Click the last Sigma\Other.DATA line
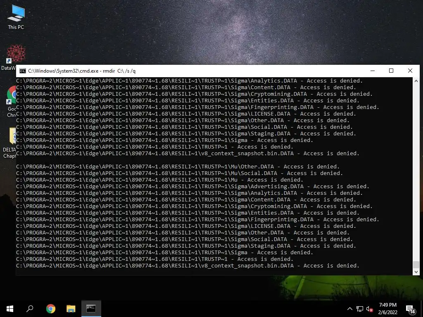This screenshot has width=423, height=317. [183, 233]
